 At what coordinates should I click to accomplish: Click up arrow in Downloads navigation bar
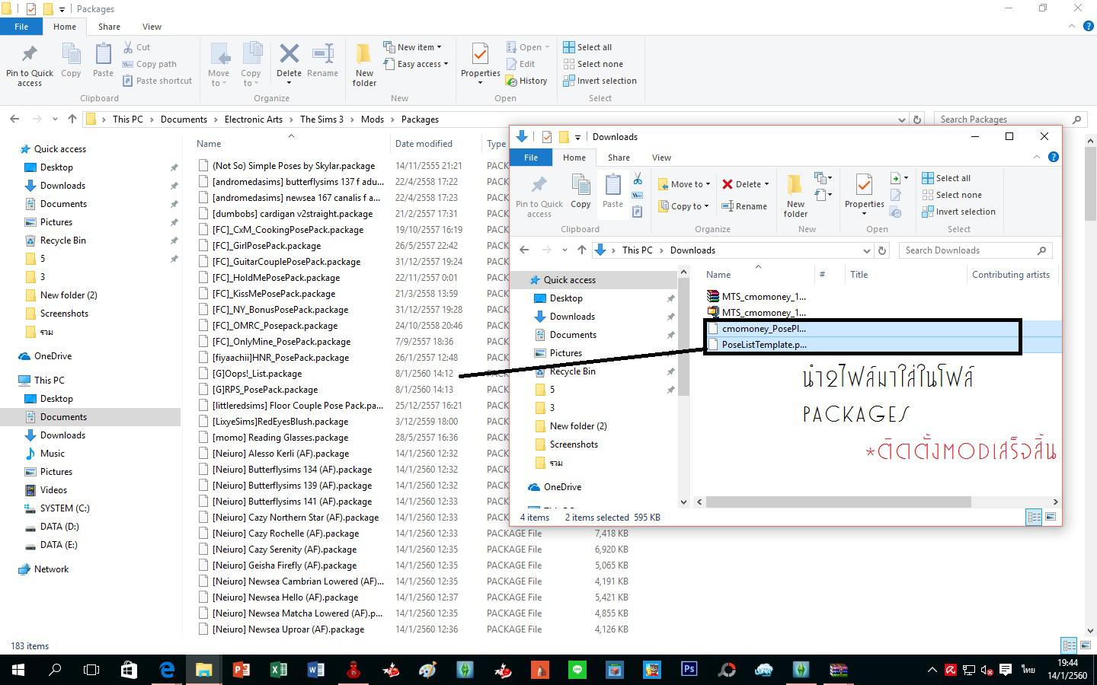[x=582, y=250]
